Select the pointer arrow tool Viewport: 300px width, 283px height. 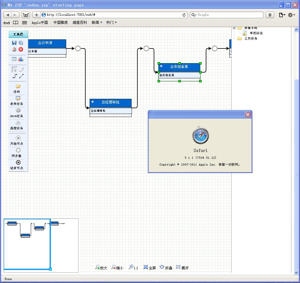pyautogui.click(x=15, y=70)
